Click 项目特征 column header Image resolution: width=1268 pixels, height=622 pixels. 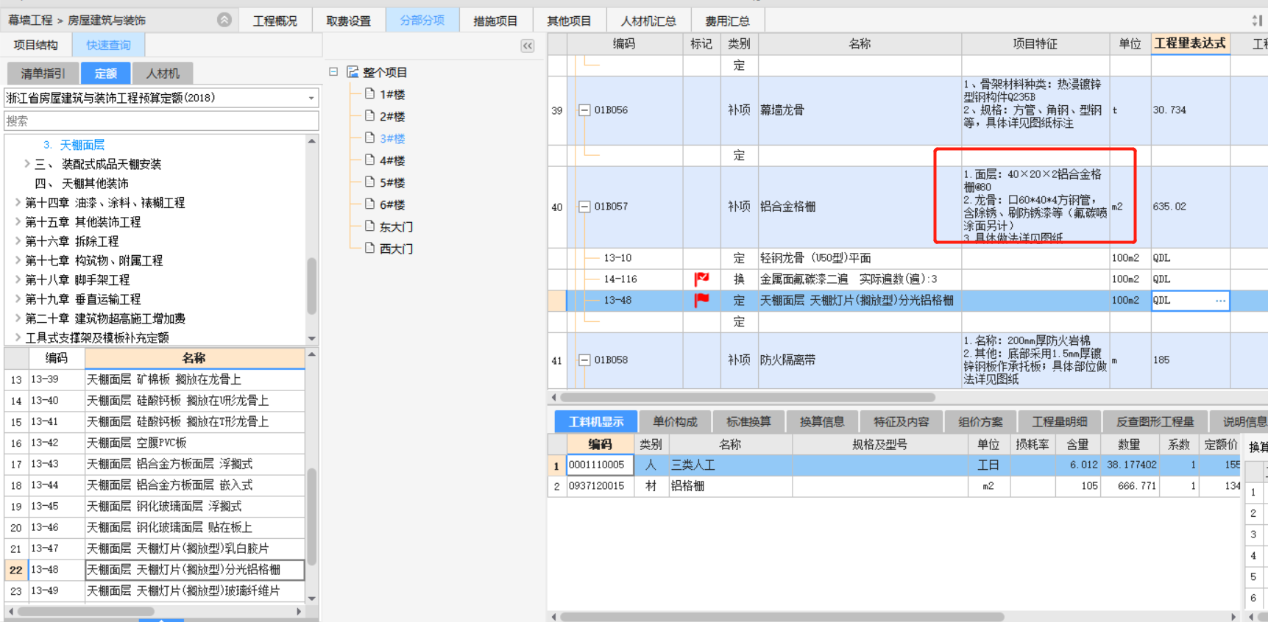(1035, 43)
